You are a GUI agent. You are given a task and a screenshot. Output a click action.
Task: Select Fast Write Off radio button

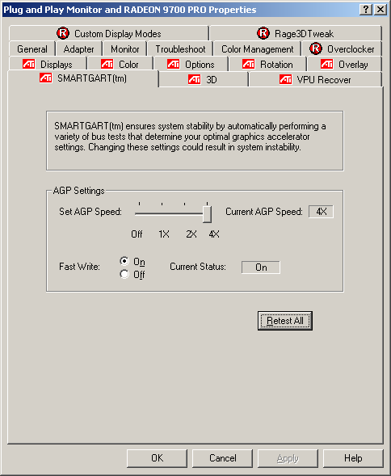[124, 274]
